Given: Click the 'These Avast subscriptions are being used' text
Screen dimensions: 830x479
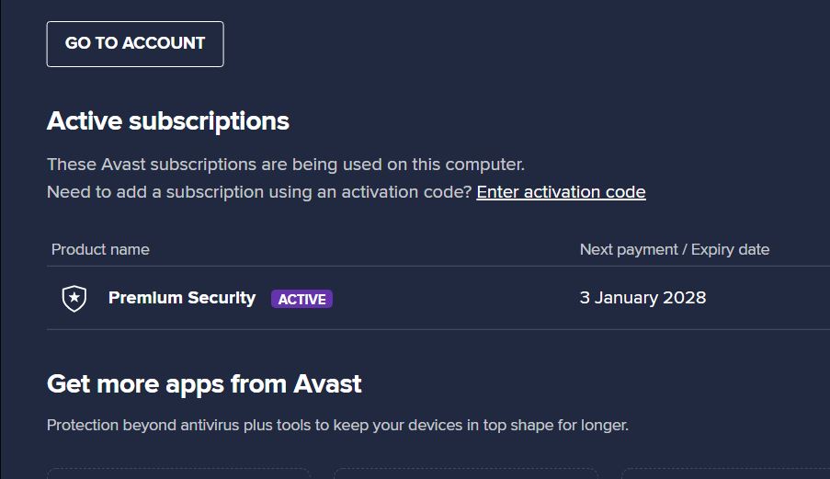Looking at the screenshot, I should coord(285,165).
